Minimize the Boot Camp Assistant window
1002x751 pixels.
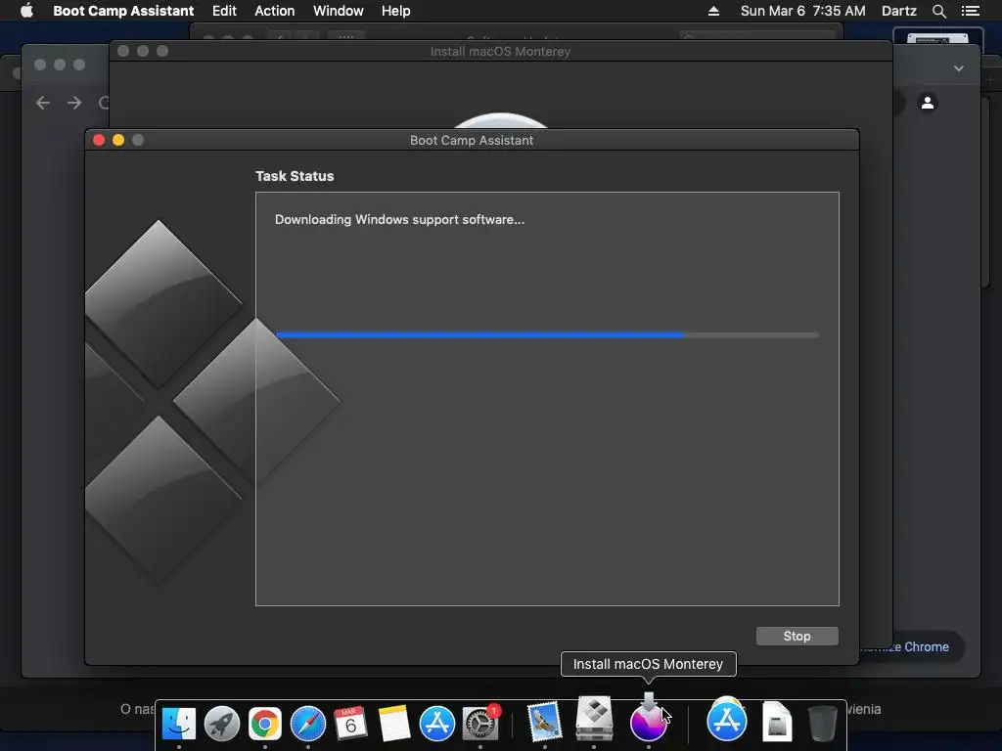pos(118,140)
